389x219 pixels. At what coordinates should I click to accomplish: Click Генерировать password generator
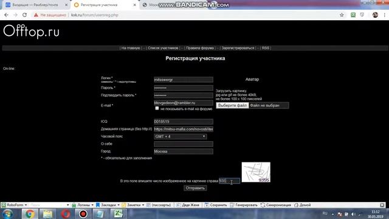click(244, 205)
